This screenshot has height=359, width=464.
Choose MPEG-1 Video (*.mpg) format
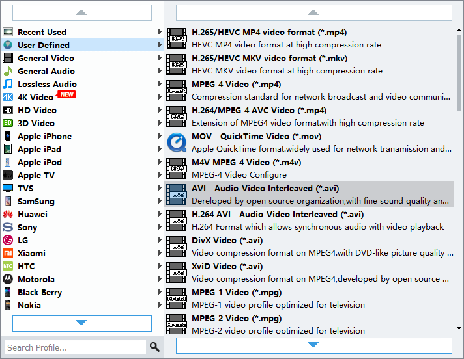(310, 298)
